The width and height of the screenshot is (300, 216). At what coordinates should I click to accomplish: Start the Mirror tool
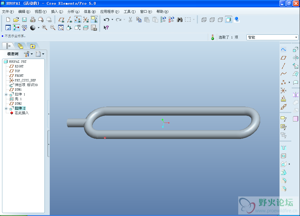(295, 95)
